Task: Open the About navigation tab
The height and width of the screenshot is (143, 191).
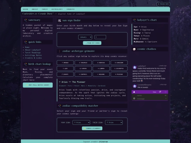Action: point(35,9)
